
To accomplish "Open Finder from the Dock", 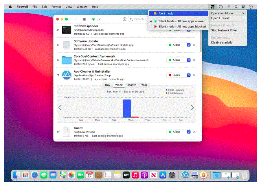I will [16, 175].
